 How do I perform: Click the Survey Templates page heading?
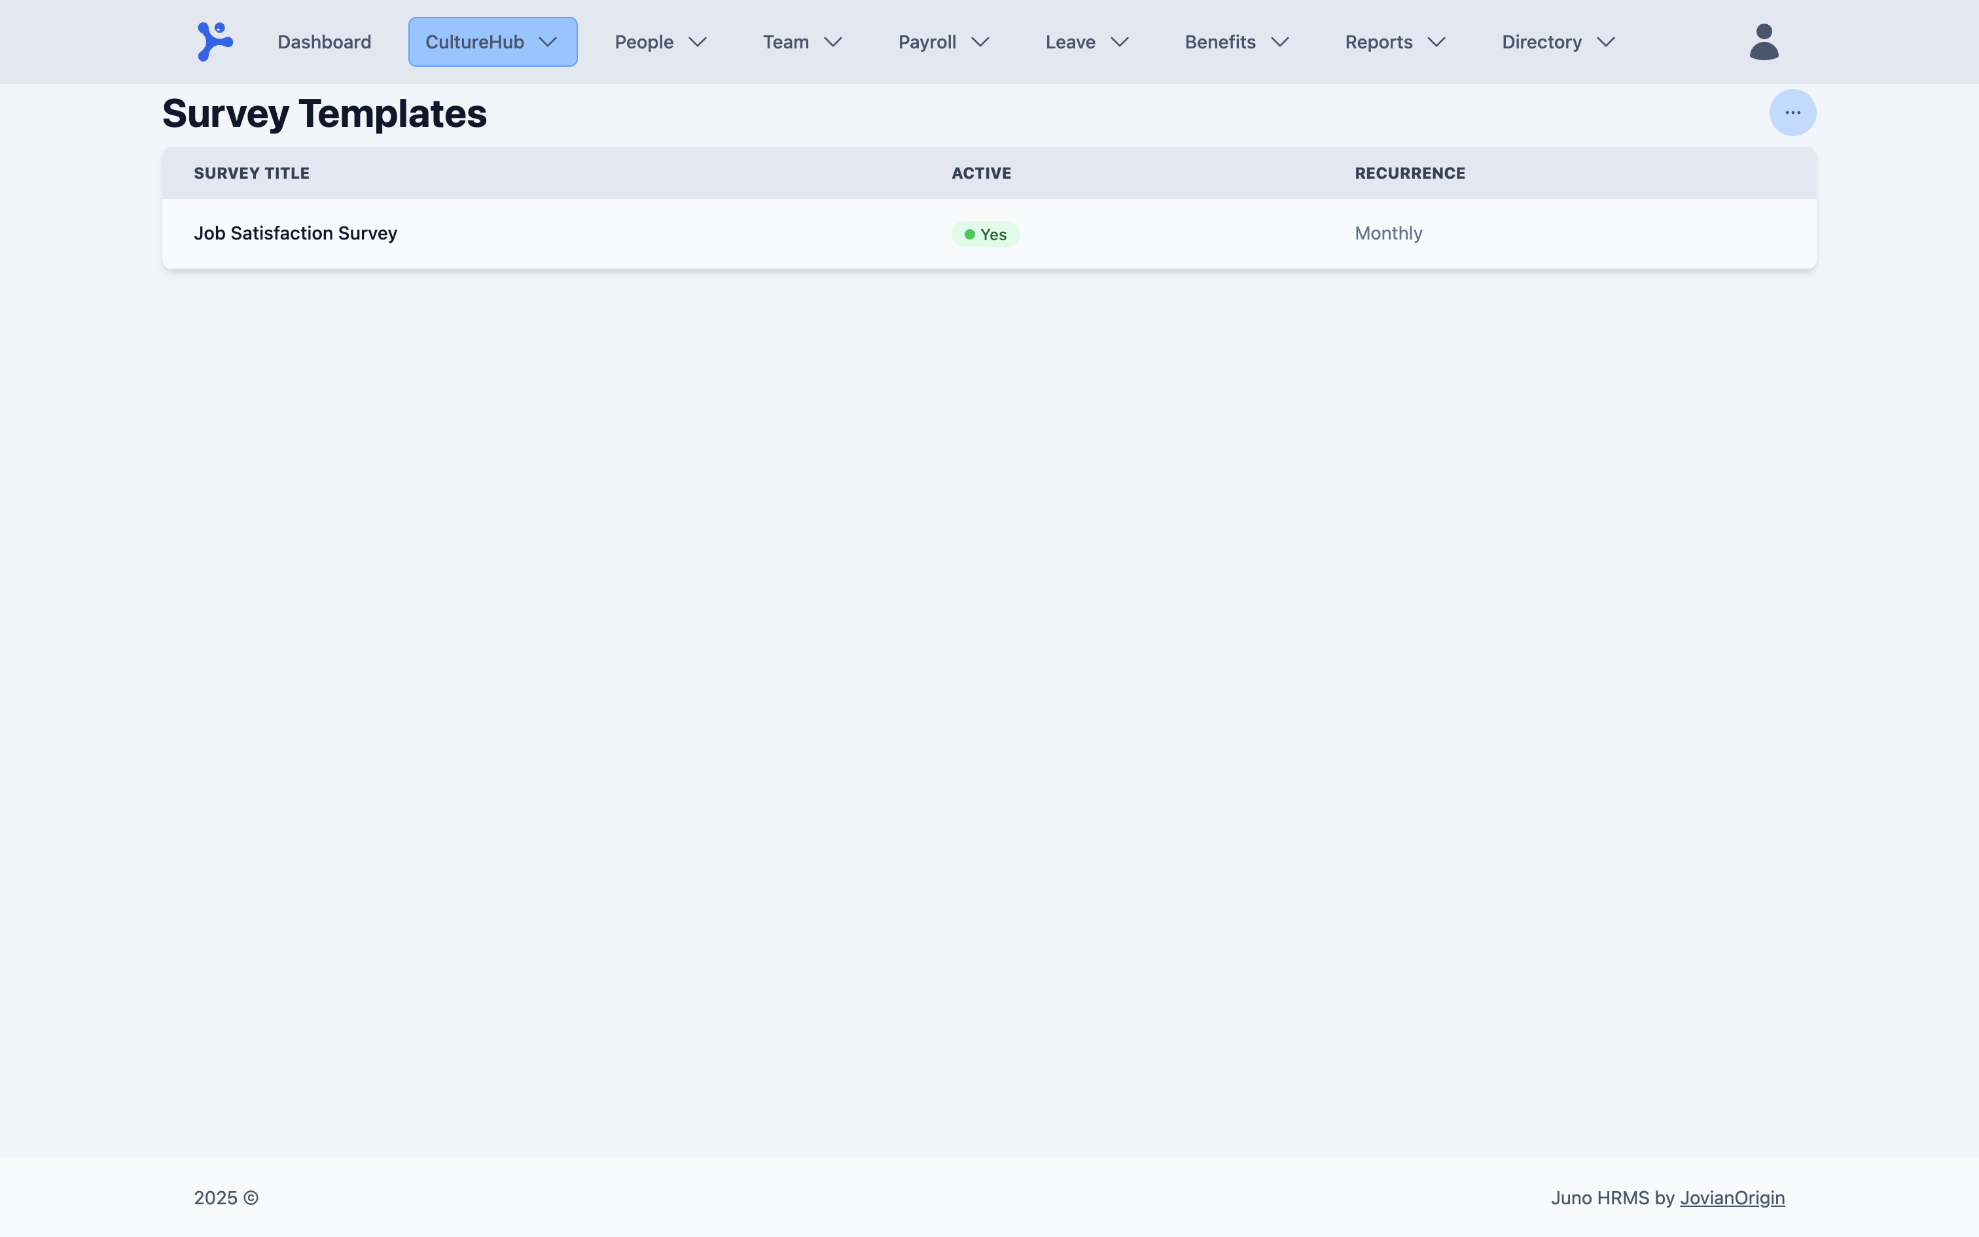(324, 113)
